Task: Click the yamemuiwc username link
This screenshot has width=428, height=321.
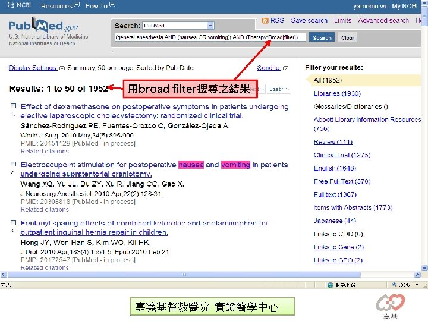Action: point(370,6)
